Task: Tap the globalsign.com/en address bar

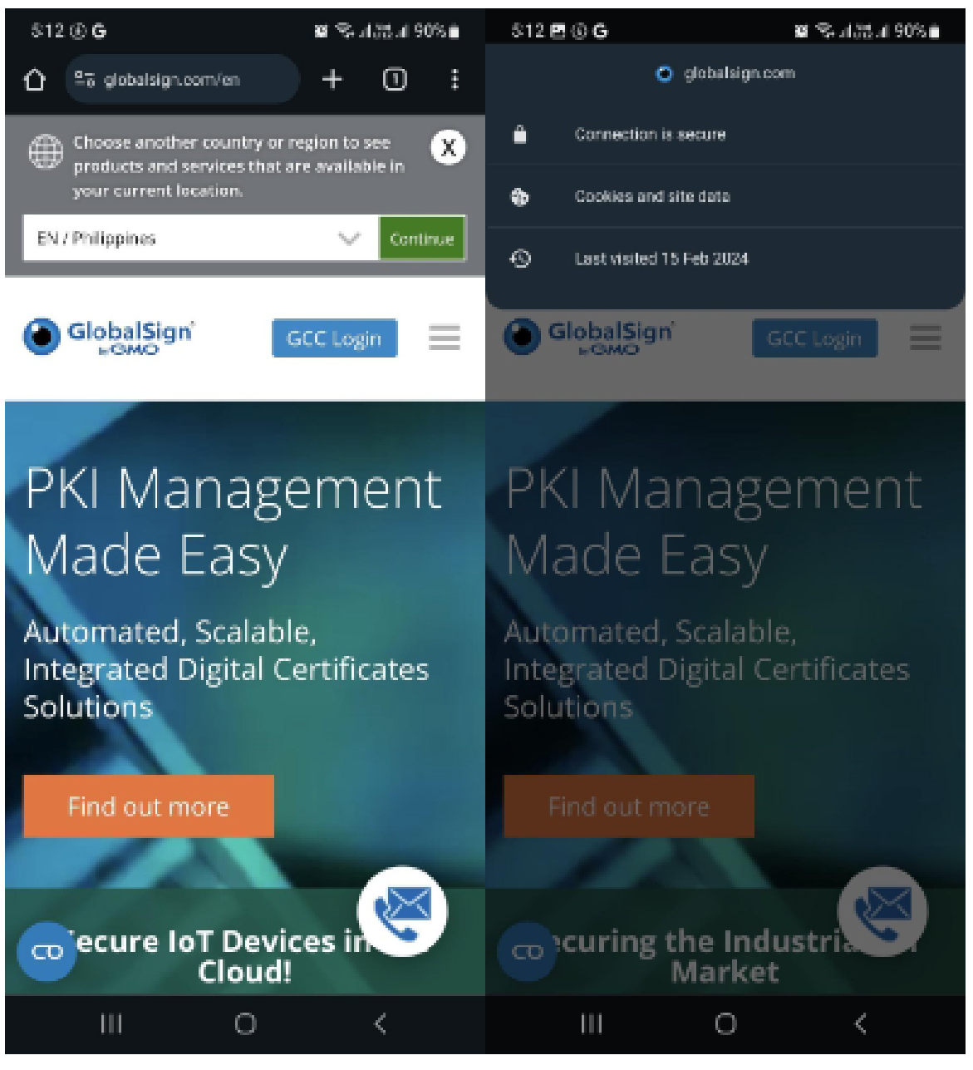Action: tap(183, 80)
